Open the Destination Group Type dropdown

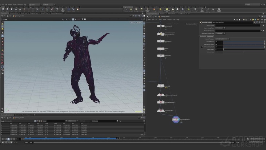(220, 33)
